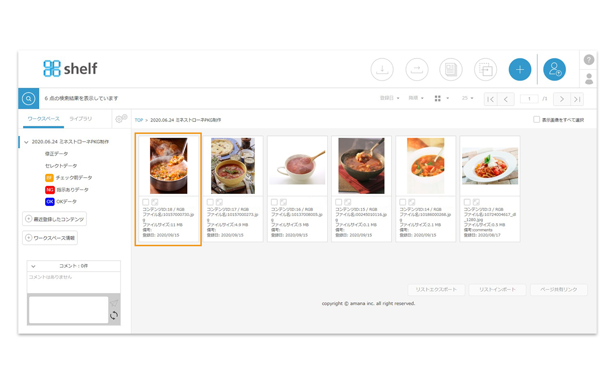Open the user profile icon
Image resolution: width=615 pixels, height=384 pixels.
tap(589, 79)
